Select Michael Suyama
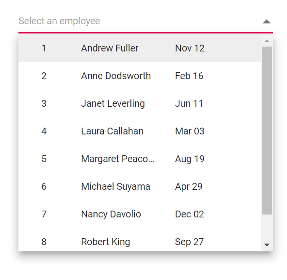Viewport: 287px width, 280px height. click(x=115, y=186)
